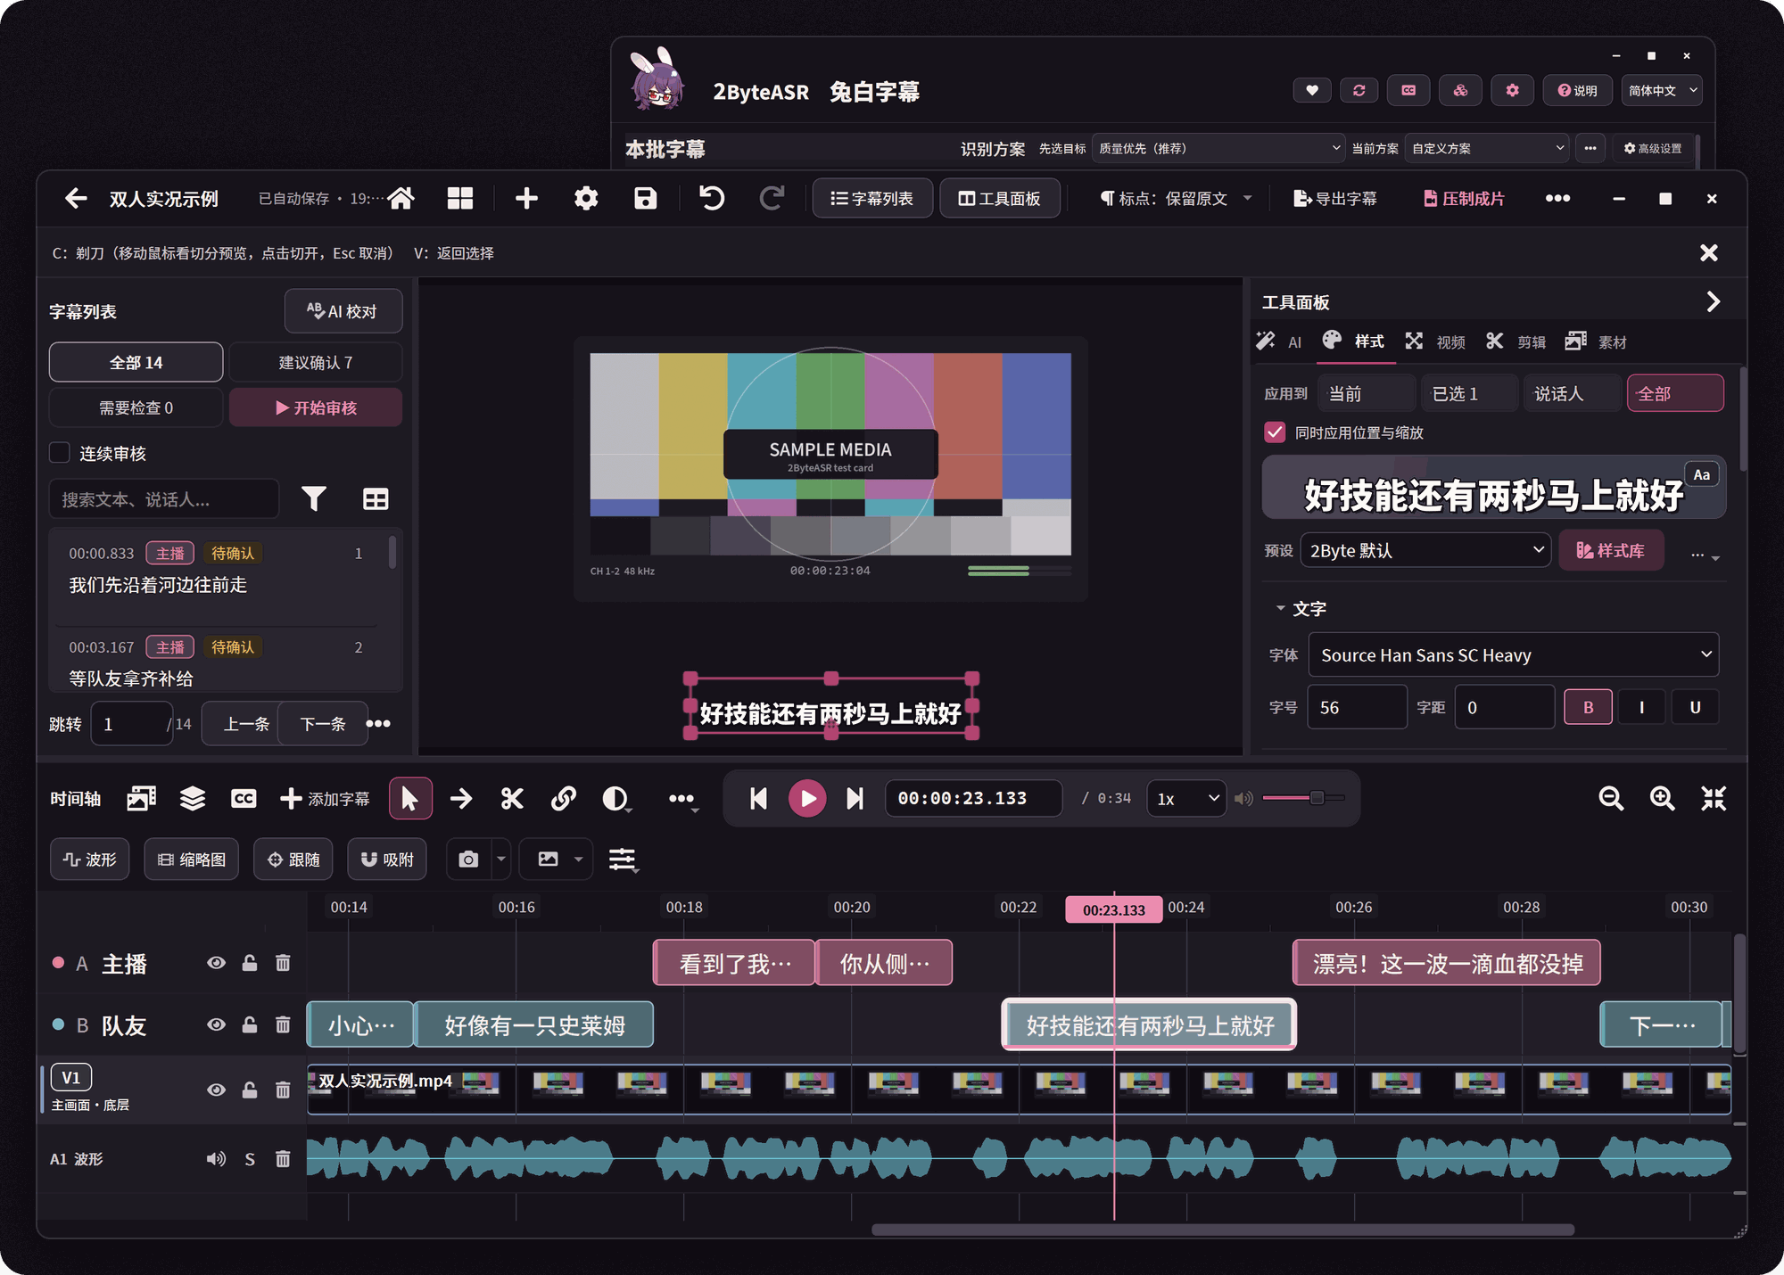Zoom out the timeline

[x=1611, y=798]
